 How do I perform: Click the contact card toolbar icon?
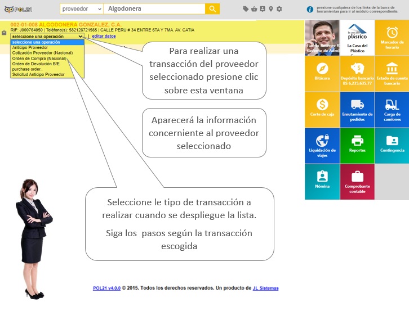click(263, 9)
